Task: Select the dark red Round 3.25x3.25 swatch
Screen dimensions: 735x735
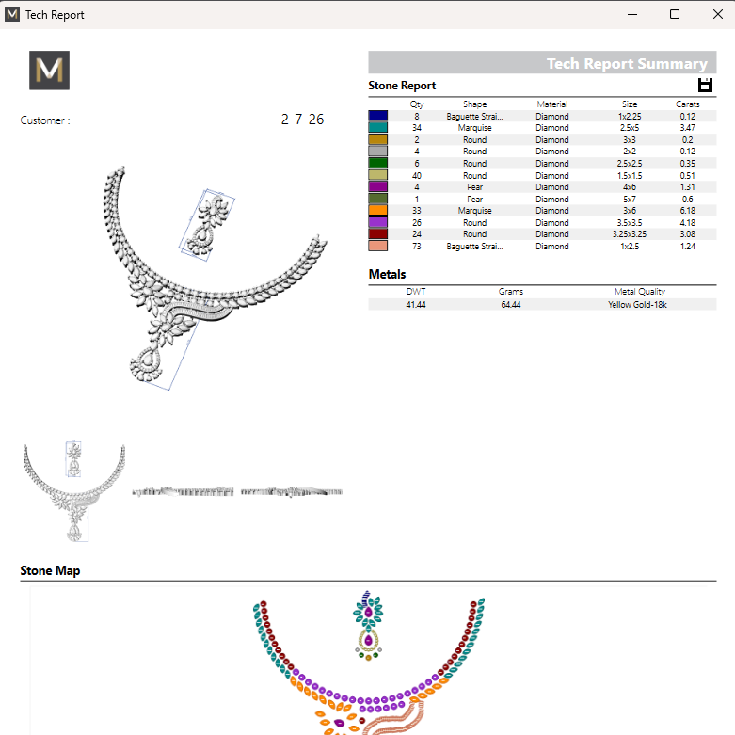Action: point(377,234)
